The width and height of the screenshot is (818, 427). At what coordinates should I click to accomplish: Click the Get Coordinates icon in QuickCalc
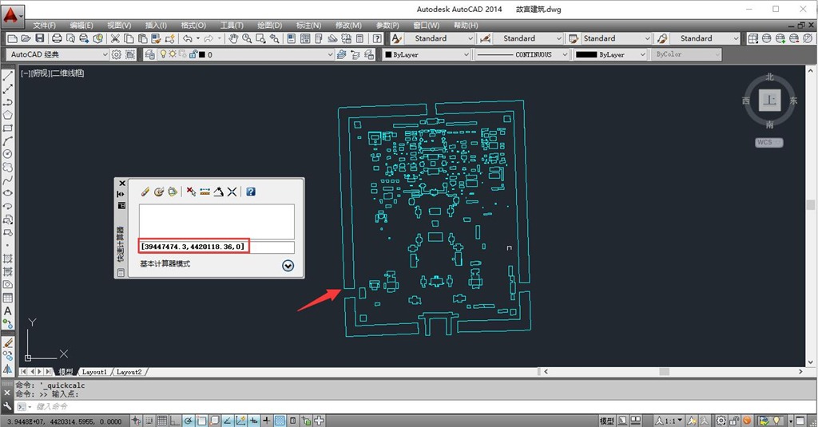point(190,192)
